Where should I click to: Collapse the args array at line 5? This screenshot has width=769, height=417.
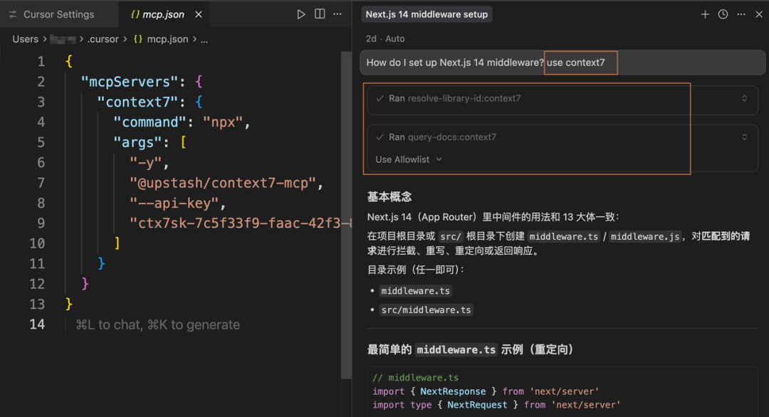[x=58, y=142]
